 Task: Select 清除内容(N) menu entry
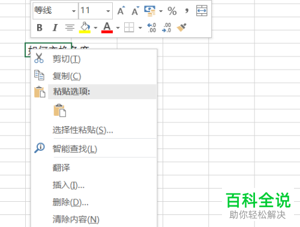tap(94, 219)
